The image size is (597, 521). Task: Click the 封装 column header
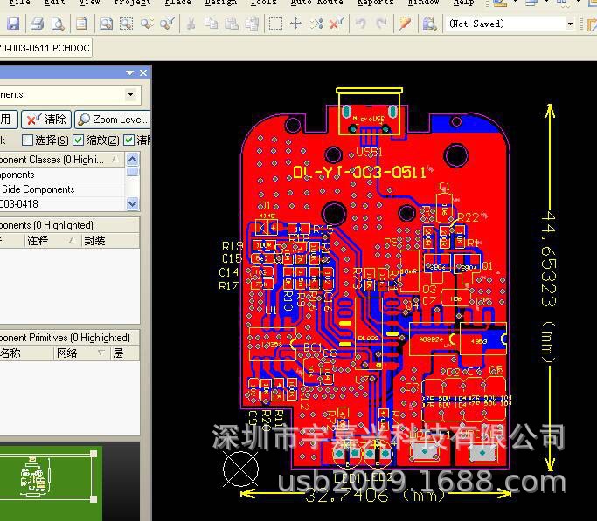pyautogui.click(x=110, y=241)
